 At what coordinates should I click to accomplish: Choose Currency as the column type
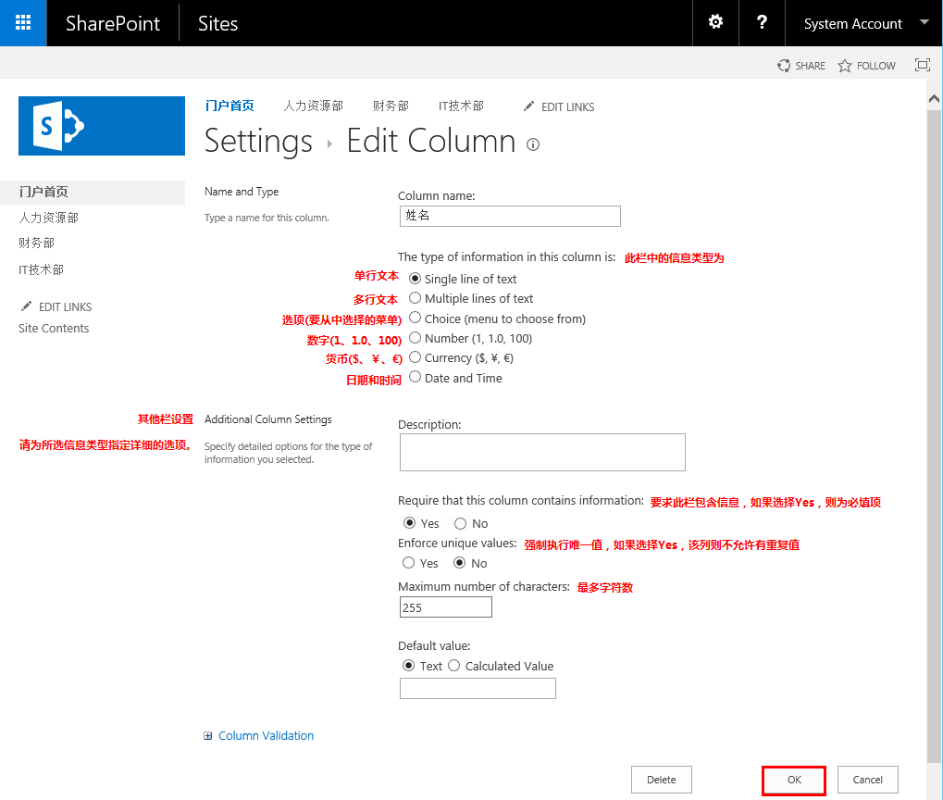pos(414,357)
